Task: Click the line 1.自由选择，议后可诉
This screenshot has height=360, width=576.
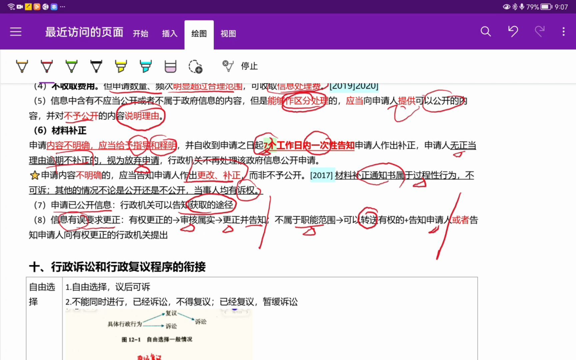Action: pos(108,287)
